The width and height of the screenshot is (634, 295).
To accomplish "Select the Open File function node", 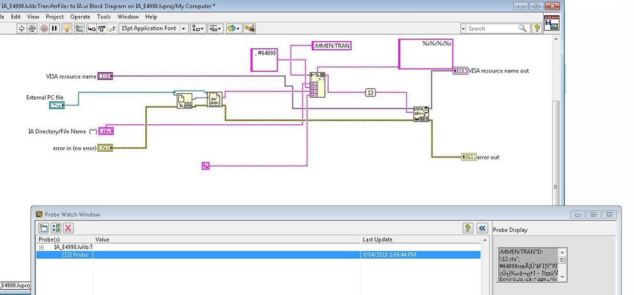I will (185, 100).
